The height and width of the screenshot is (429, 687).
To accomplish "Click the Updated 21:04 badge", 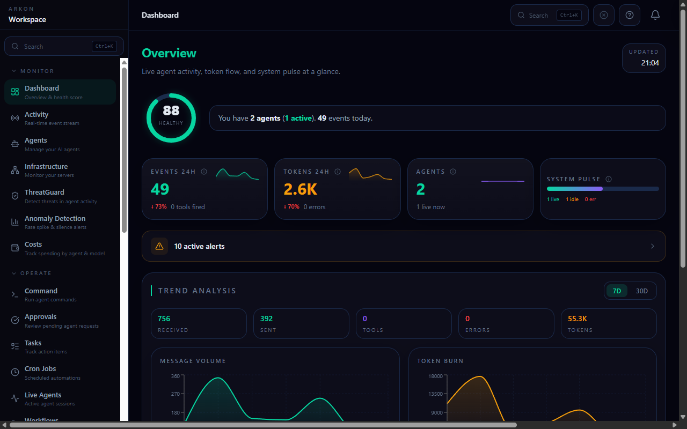I will click(x=644, y=58).
